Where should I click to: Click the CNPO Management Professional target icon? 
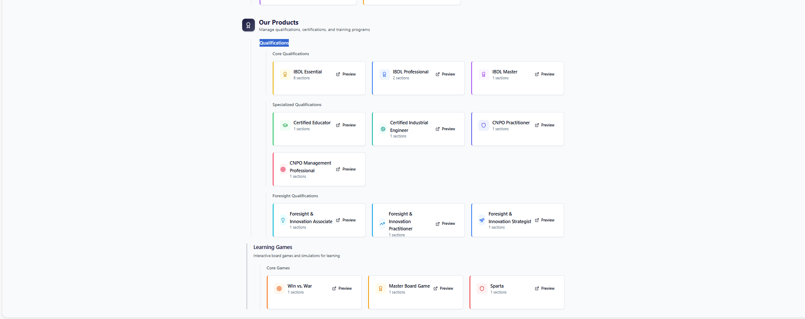[283, 169]
